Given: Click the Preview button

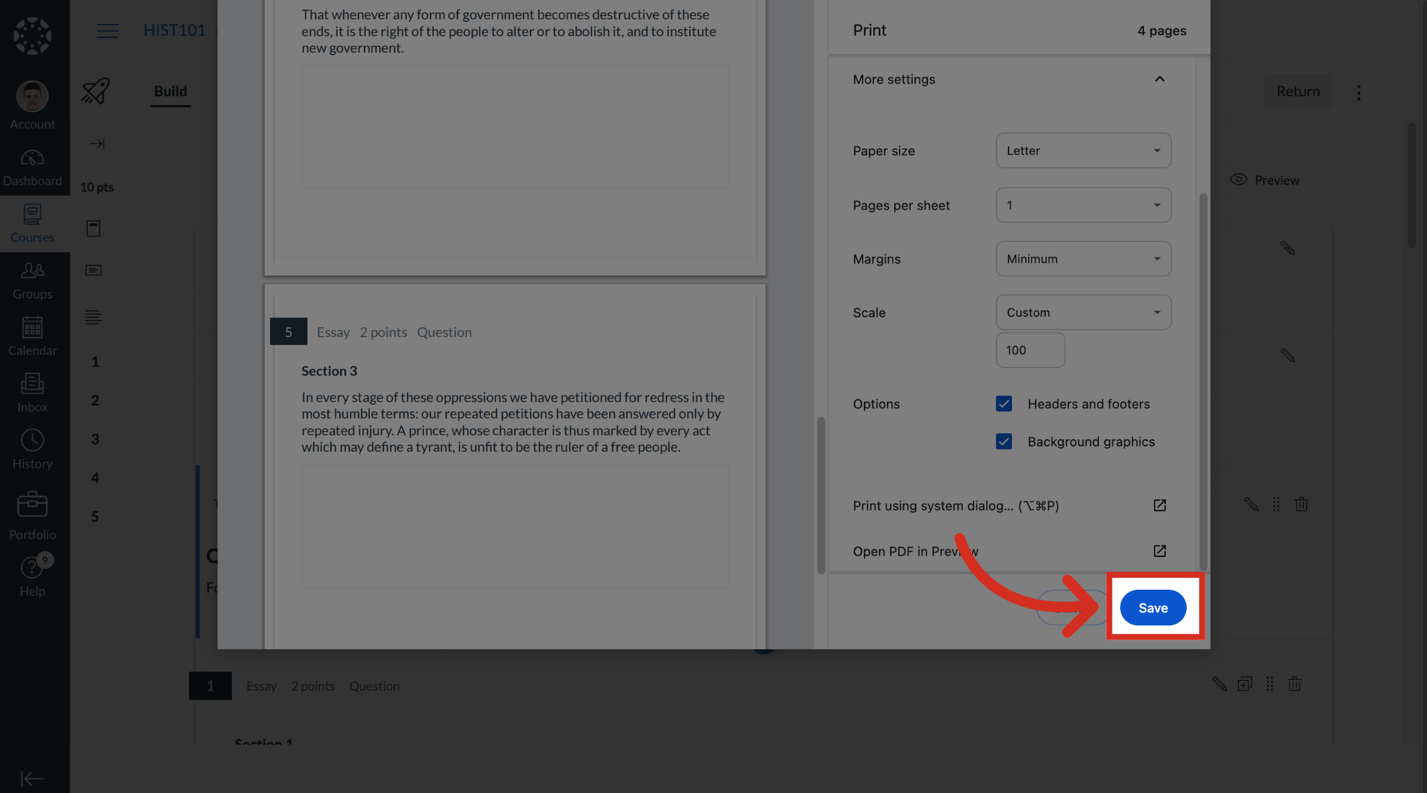Looking at the screenshot, I should point(1265,180).
